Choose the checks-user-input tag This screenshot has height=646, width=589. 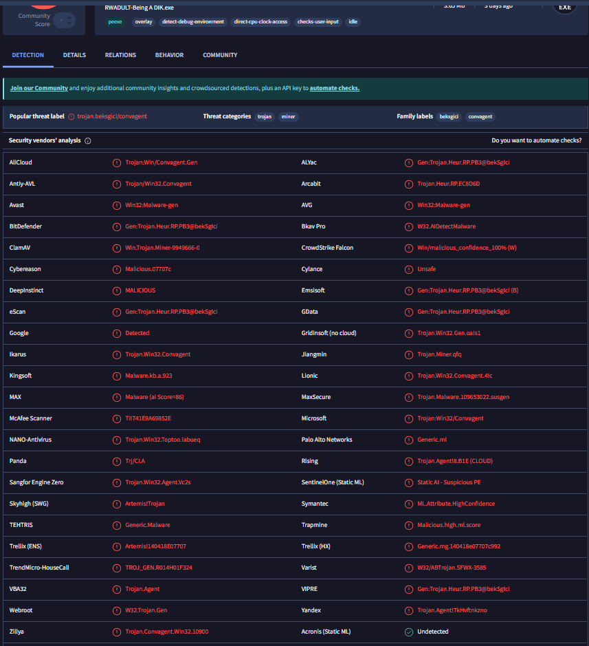(x=318, y=22)
